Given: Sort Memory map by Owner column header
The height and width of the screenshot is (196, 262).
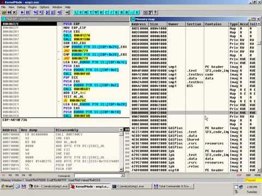Looking at the screenshot, I should [176, 24].
